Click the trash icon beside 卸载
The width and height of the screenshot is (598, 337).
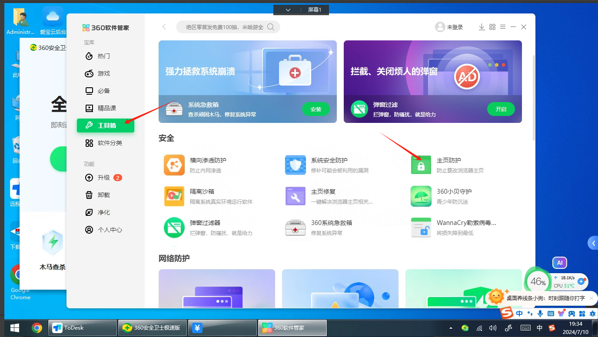[x=89, y=195]
